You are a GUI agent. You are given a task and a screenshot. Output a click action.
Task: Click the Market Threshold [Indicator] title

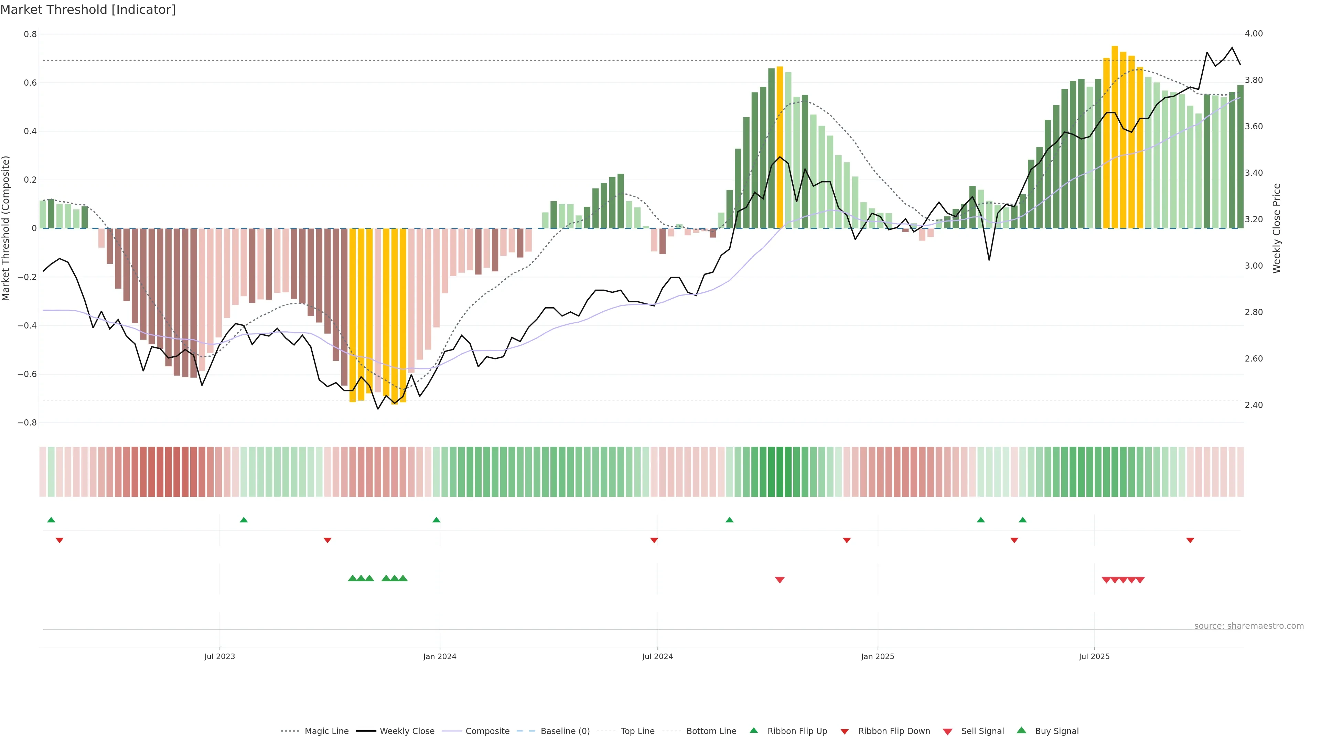pyautogui.click(x=88, y=10)
